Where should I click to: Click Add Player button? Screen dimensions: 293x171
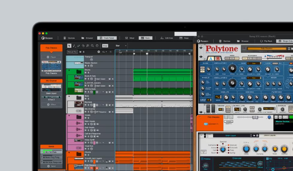51,57
